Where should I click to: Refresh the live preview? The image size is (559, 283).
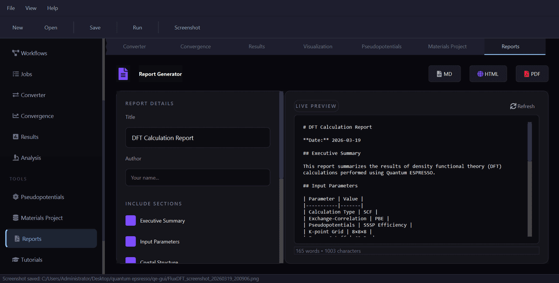tap(522, 106)
